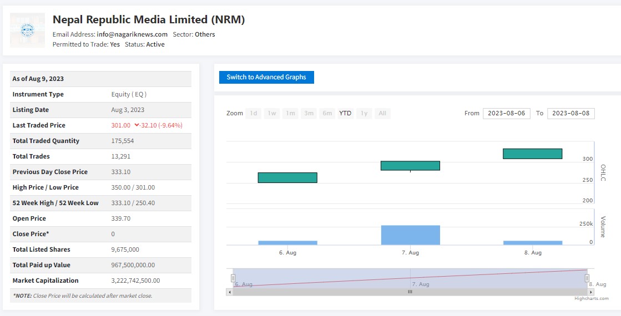Screen dimensions: 621x316
Task: Click the 6 Aug volume bar
Action: click(x=287, y=243)
